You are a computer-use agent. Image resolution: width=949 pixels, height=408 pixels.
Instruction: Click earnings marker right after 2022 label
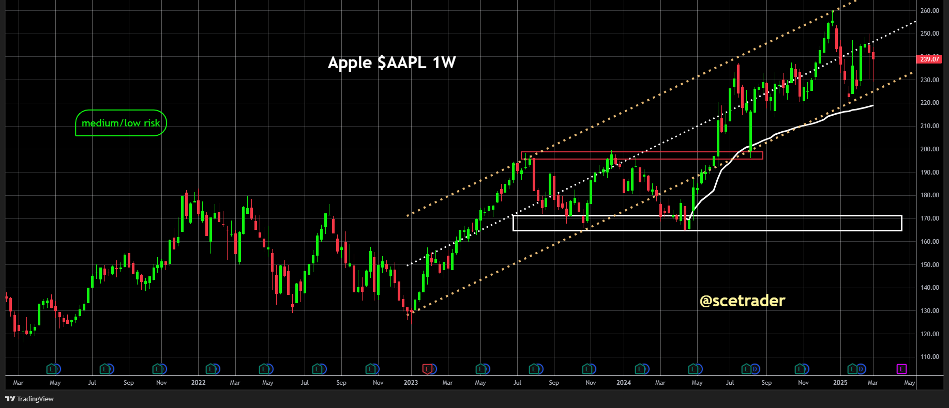(x=211, y=369)
